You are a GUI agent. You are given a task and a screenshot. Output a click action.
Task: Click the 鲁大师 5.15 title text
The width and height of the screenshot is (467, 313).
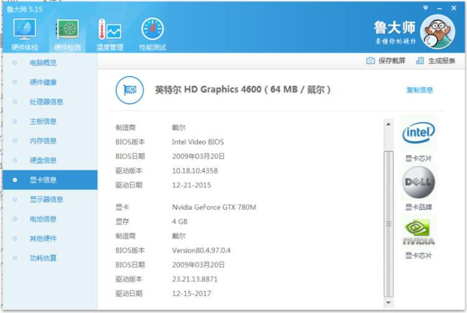25,9
